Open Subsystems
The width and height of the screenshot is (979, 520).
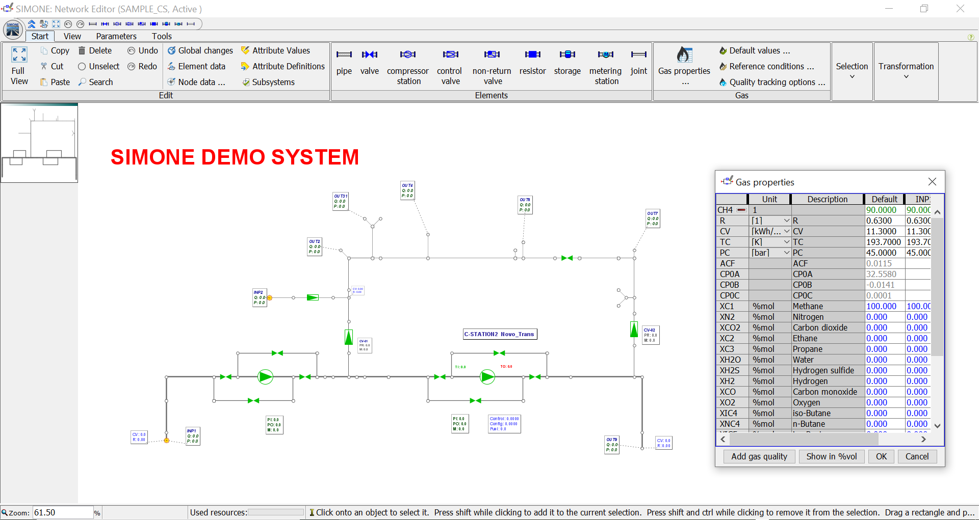click(268, 82)
